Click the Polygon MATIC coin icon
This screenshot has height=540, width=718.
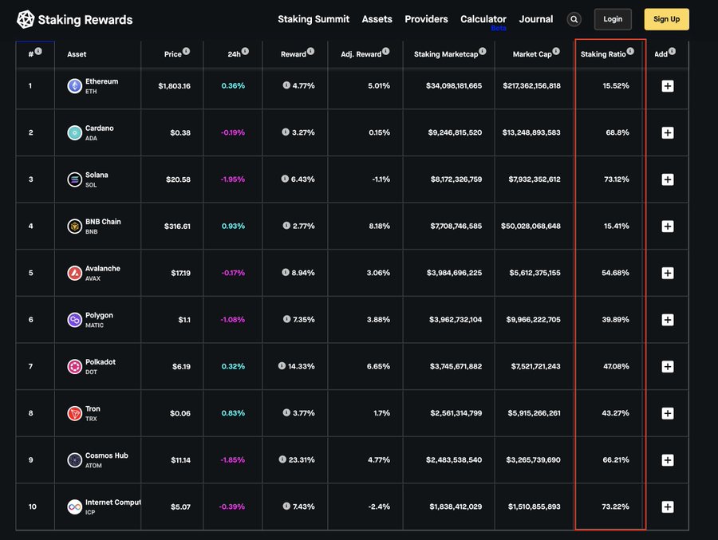75,320
